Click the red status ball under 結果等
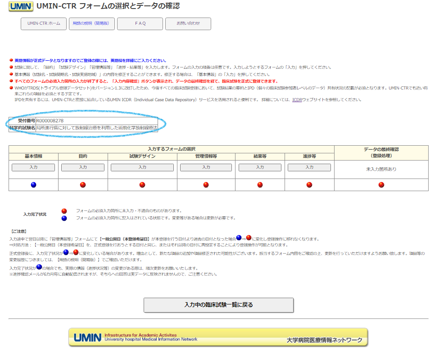Image resolution: width=439 pixels, height=353 pixels. point(260,185)
